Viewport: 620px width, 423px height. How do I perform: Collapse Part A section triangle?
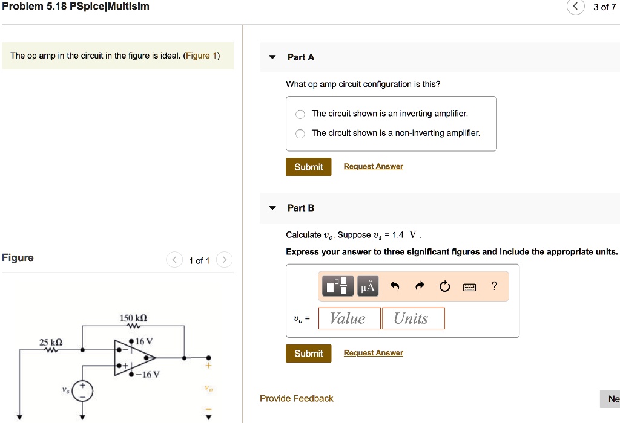(272, 57)
